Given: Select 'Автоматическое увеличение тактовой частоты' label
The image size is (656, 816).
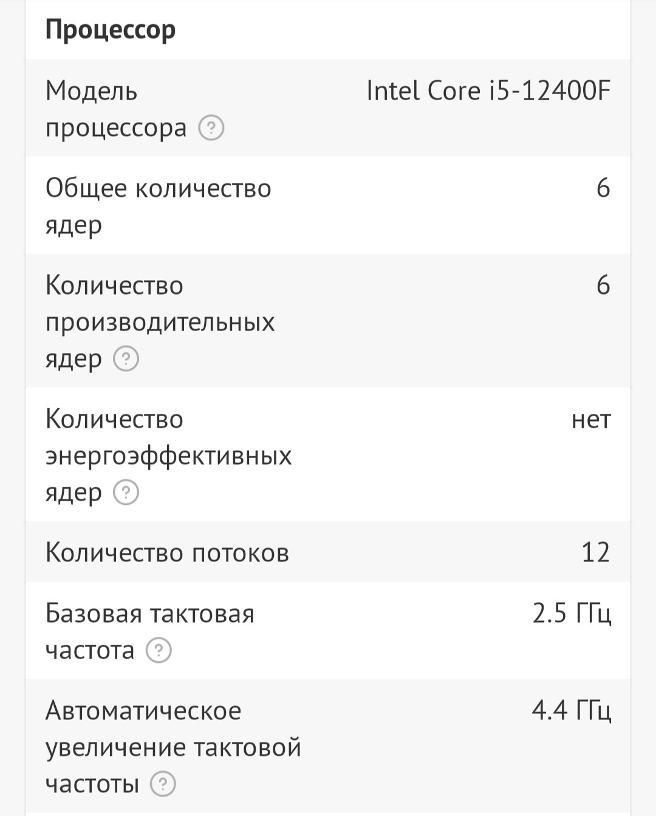Looking at the screenshot, I should pyautogui.click(x=173, y=747).
